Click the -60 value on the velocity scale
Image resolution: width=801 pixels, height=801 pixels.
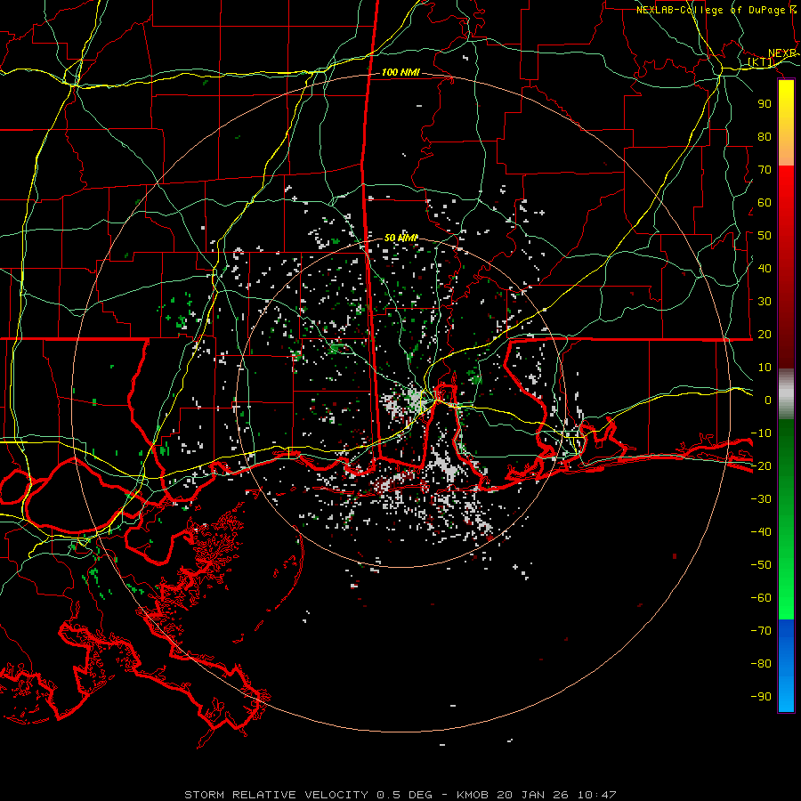click(x=761, y=598)
